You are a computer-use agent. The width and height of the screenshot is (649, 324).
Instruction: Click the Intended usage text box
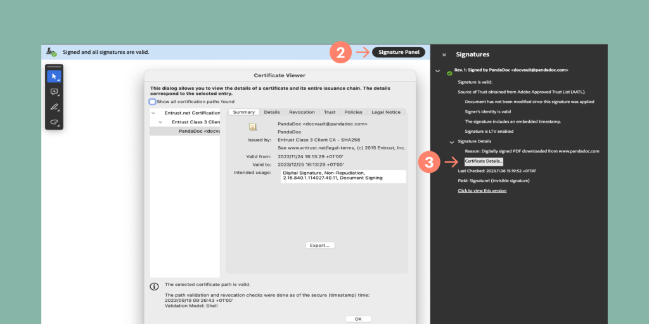[x=343, y=177]
